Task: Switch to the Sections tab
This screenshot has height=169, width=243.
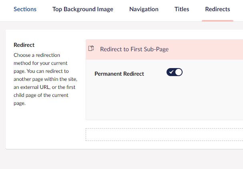Action: pyautogui.click(x=25, y=9)
